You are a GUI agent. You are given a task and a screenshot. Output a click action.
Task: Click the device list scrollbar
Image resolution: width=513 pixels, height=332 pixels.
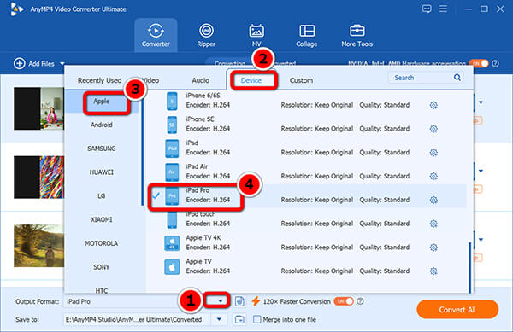(470, 267)
